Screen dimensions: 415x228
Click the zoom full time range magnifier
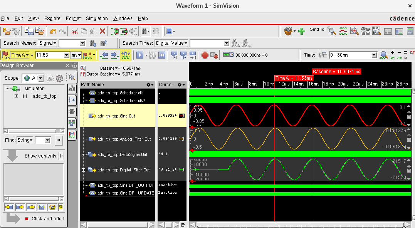[x=383, y=55]
